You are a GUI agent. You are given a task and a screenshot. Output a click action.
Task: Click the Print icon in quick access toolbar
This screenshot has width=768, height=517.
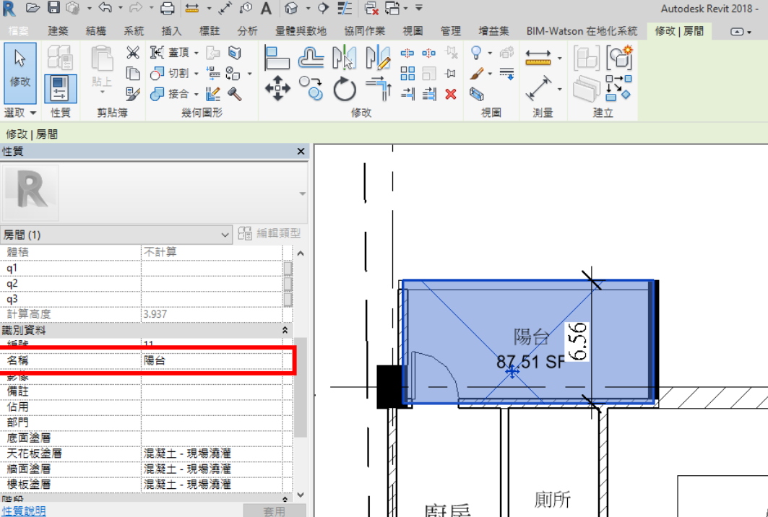pos(167,8)
